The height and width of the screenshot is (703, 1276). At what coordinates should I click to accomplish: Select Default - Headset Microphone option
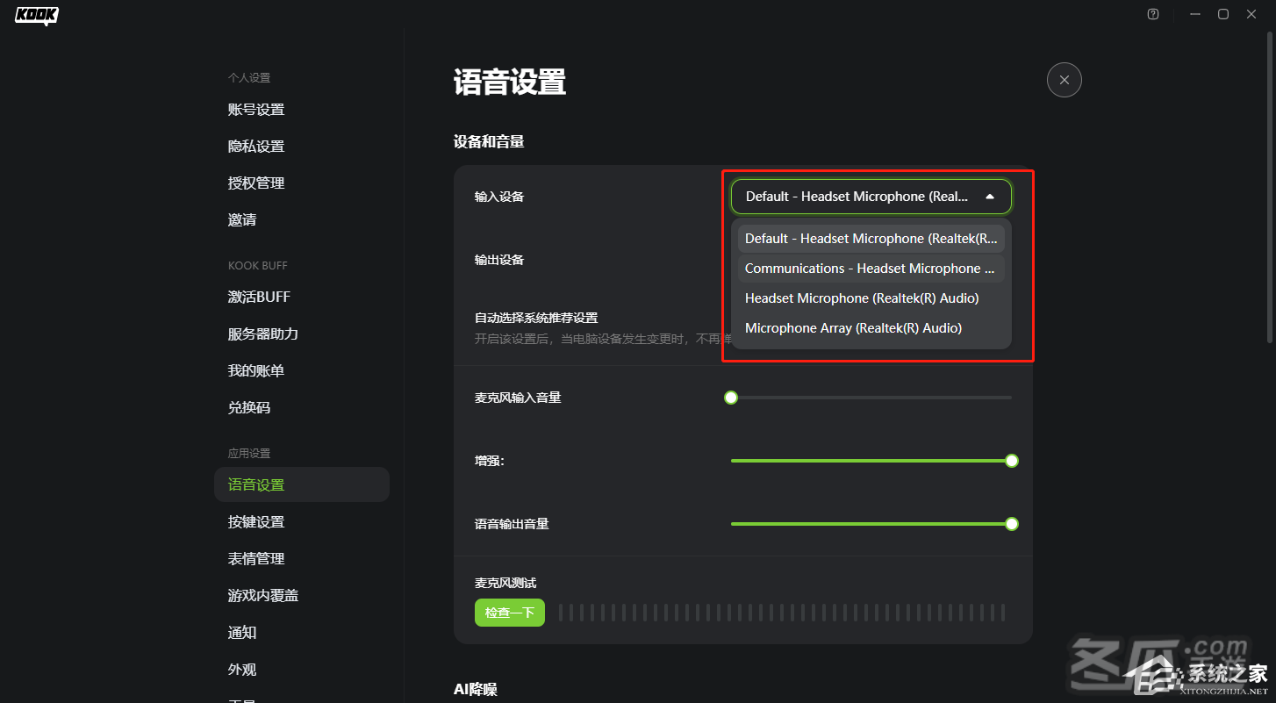coord(871,239)
